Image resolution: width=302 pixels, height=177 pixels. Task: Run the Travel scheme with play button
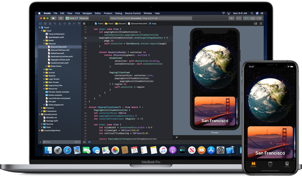coord(53,18)
